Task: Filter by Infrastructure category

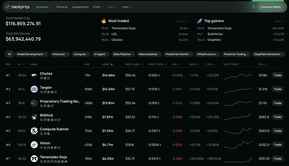Action: pos(207,54)
